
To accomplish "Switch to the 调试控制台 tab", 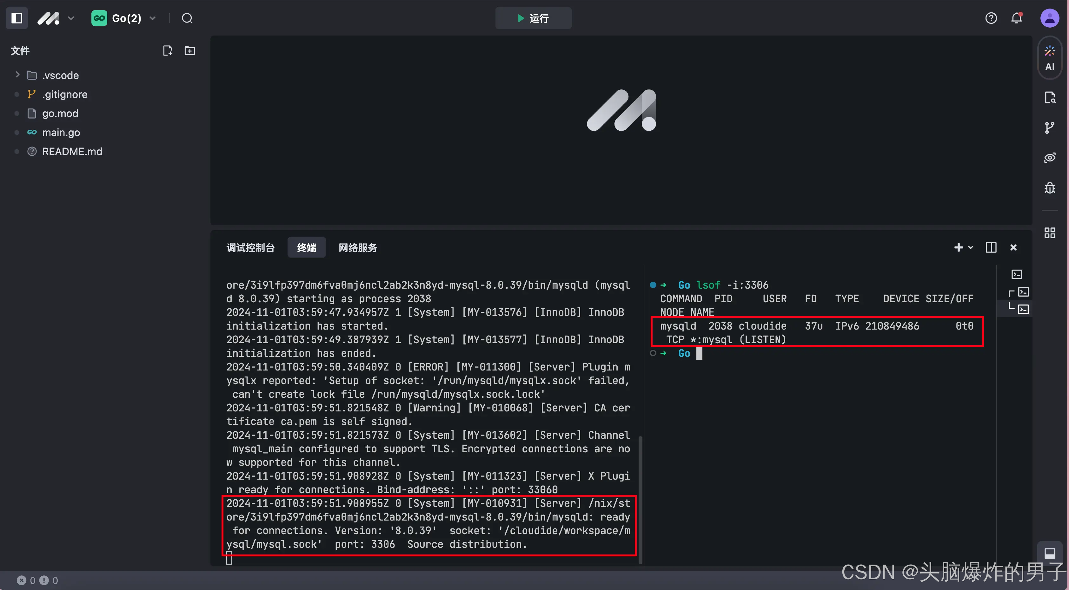I will (x=250, y=247).
